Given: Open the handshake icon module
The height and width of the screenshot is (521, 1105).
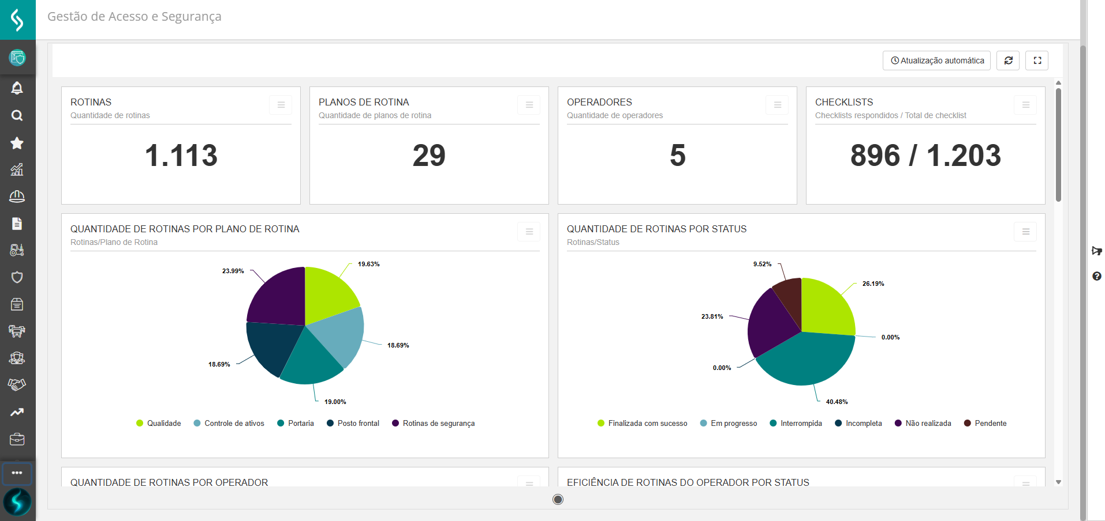Looking at the screenshot, I should coord(17,384).
